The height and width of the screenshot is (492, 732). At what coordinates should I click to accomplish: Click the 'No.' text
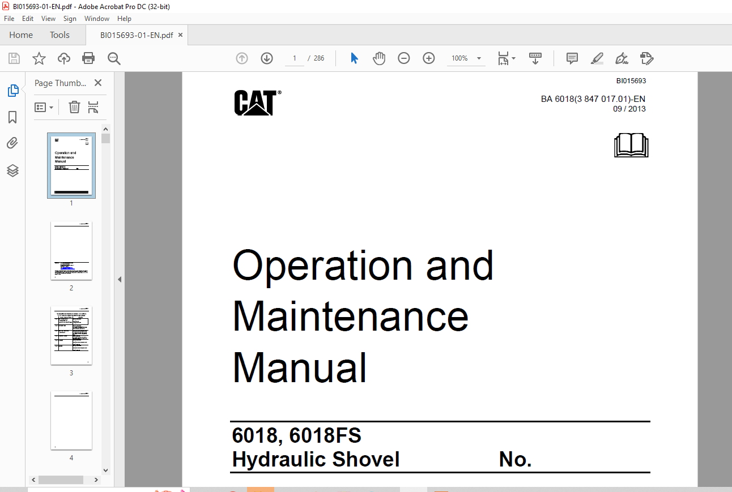[x=515, y=459]
